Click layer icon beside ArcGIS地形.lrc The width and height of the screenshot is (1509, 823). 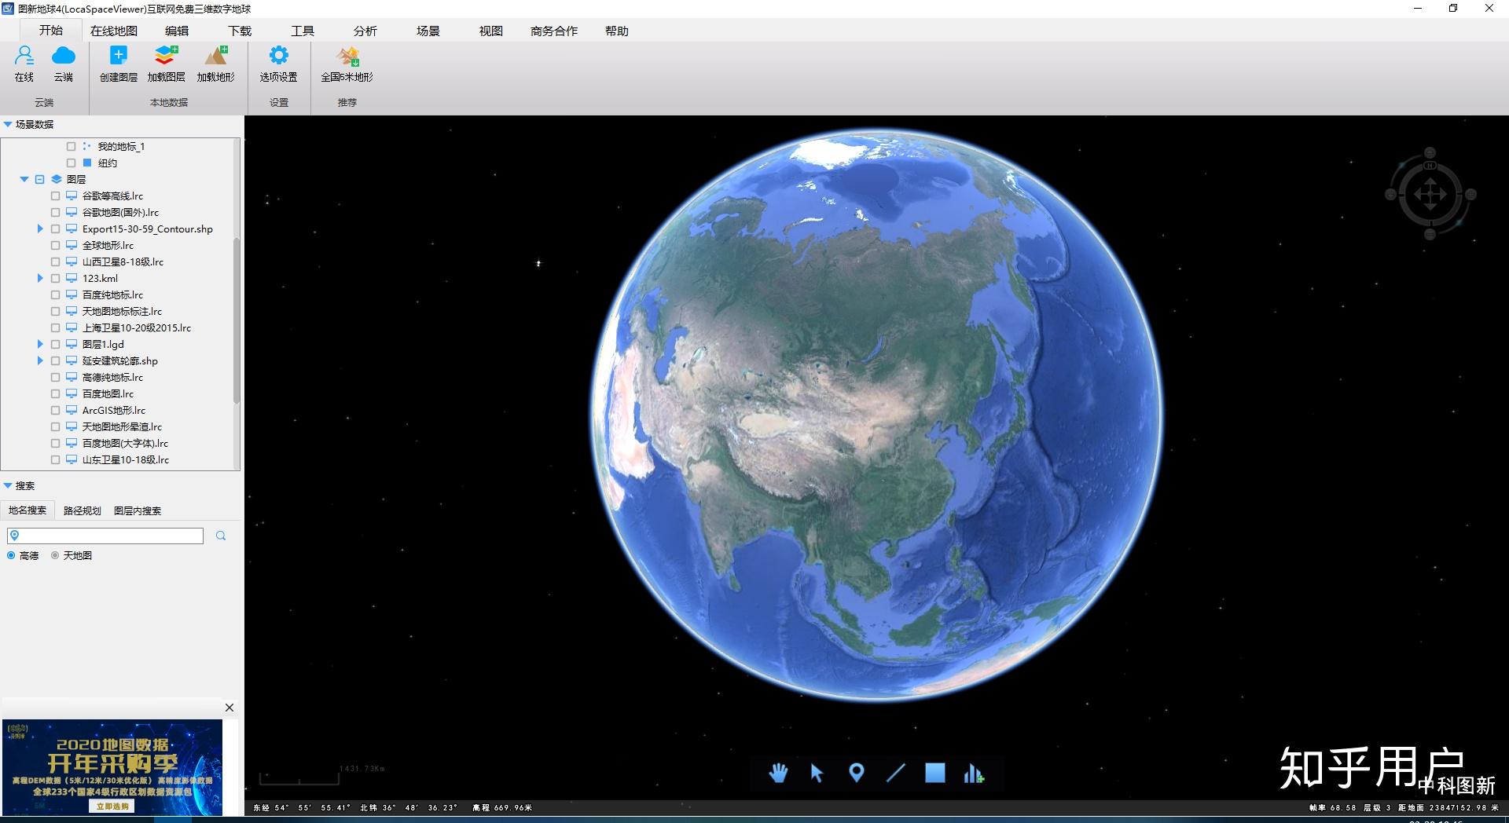(72, 410)
